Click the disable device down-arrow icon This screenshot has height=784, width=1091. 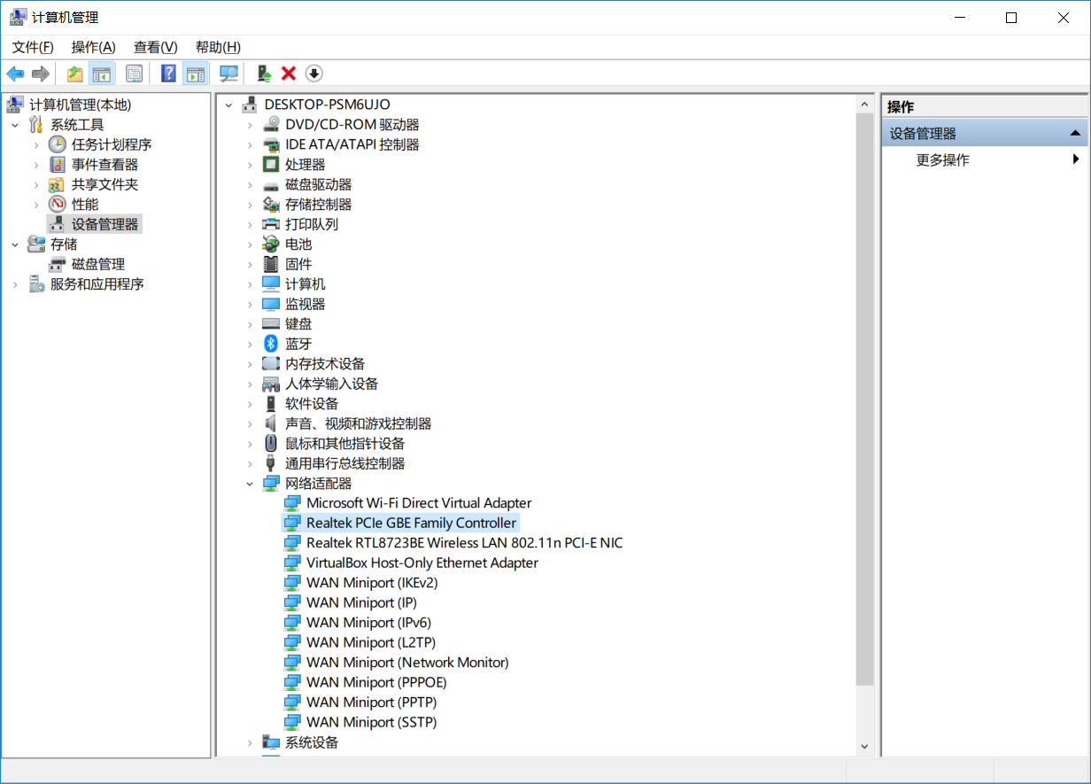[313, 74]
